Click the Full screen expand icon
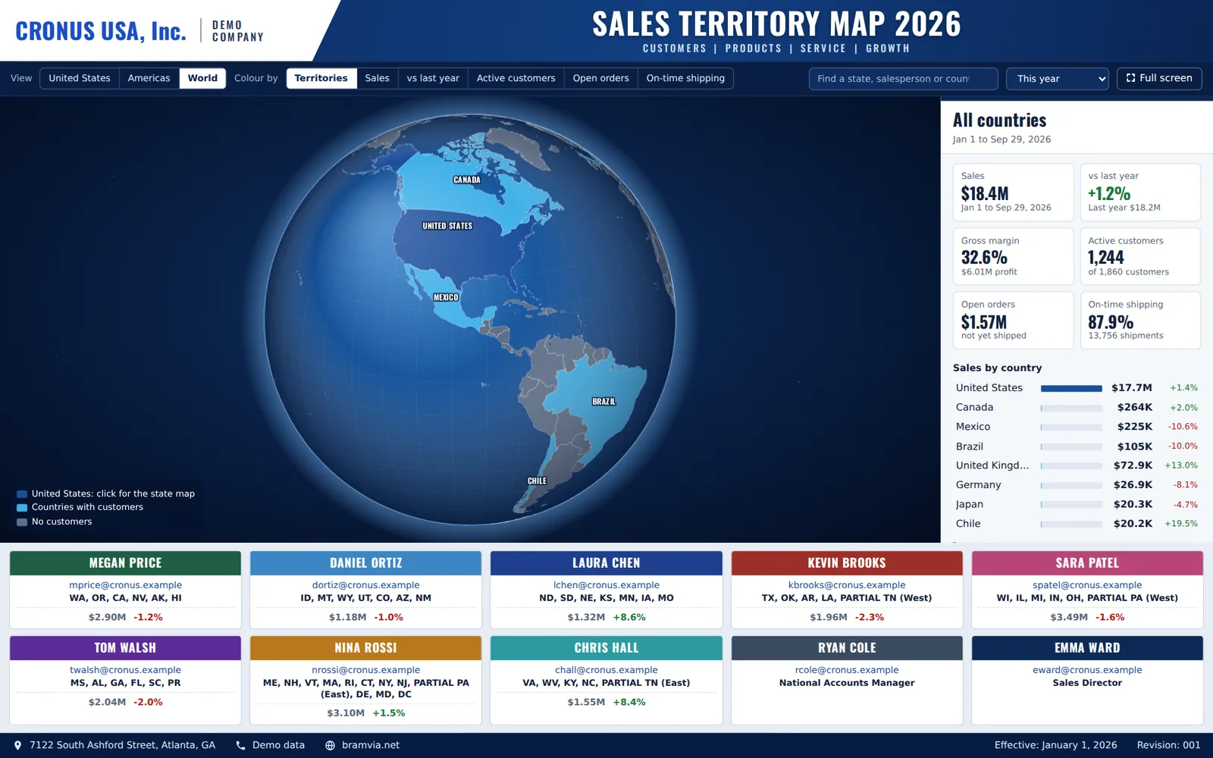 point(1130,78)
